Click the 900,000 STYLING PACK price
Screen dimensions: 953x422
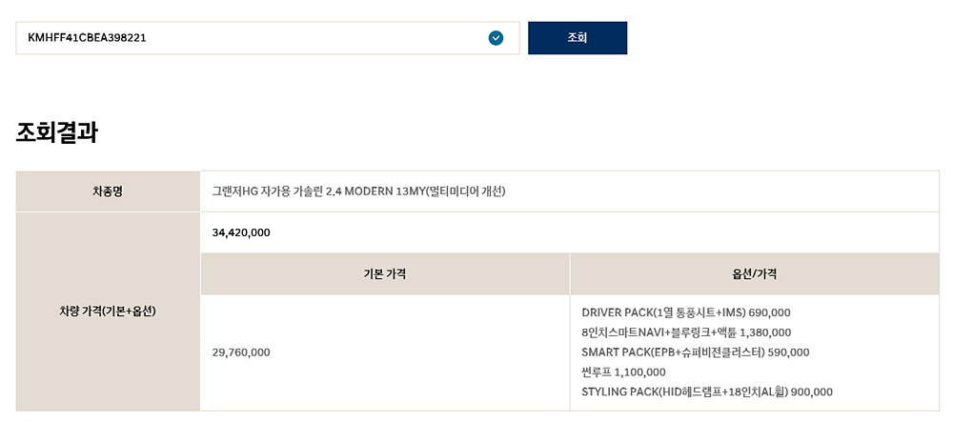[x=812, y=392]
